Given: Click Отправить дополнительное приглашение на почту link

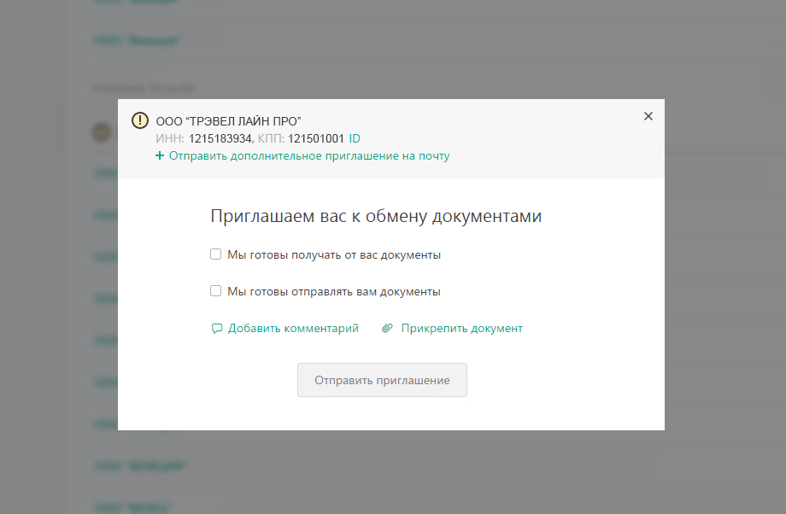Looking at the screenshot, I should (x=309, y=155).
